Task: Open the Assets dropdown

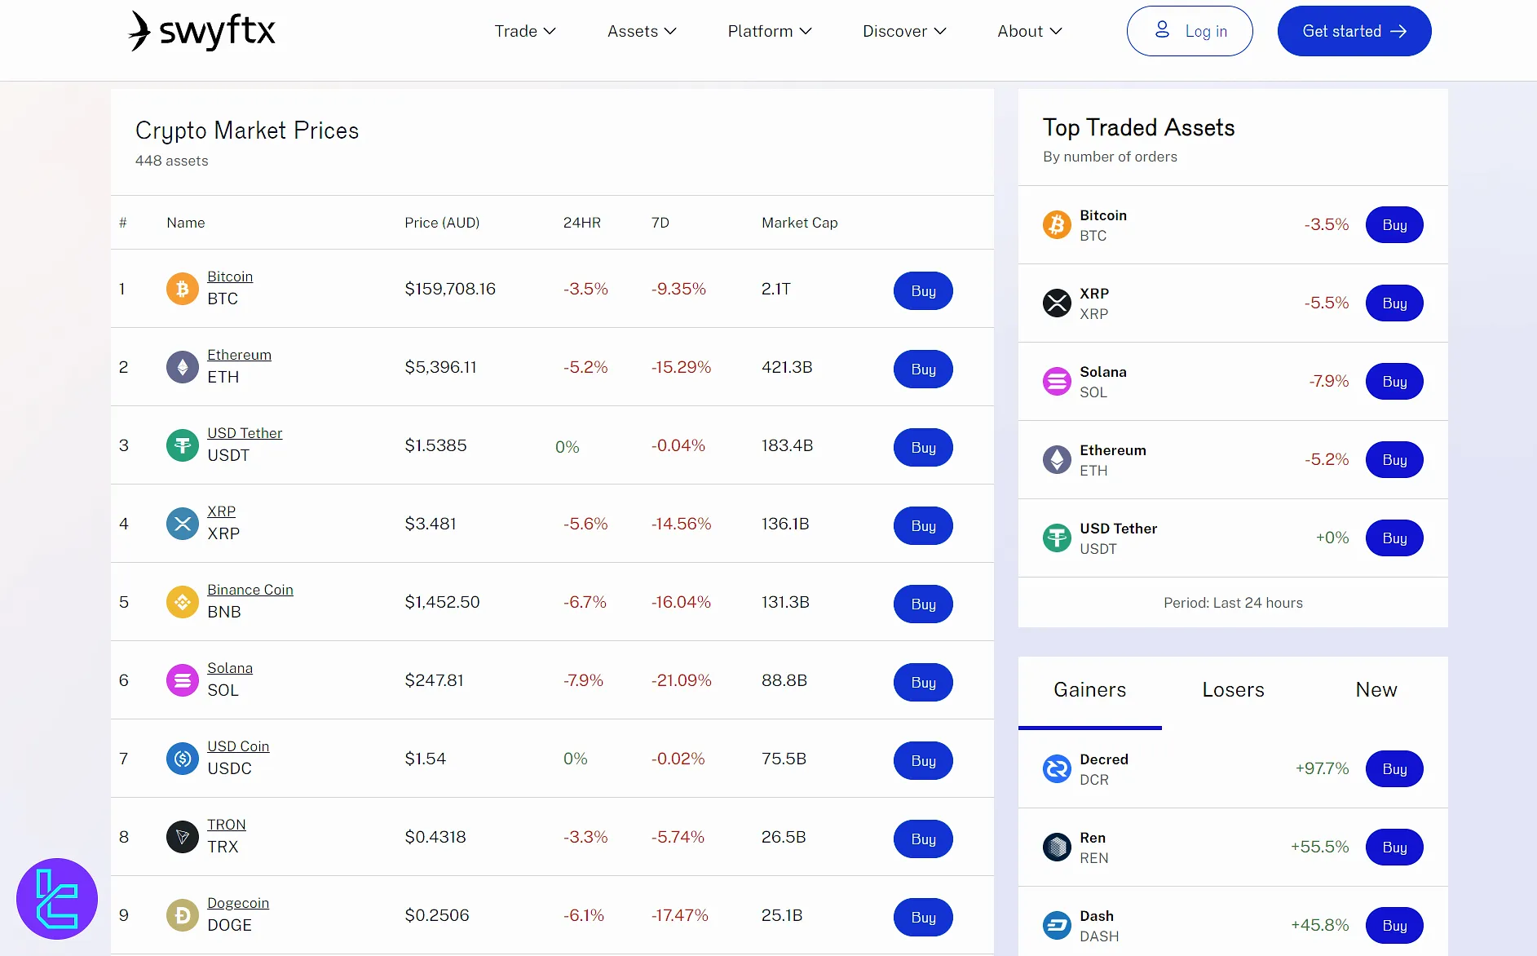Action: pyautogui.click(x=641, y=31)
